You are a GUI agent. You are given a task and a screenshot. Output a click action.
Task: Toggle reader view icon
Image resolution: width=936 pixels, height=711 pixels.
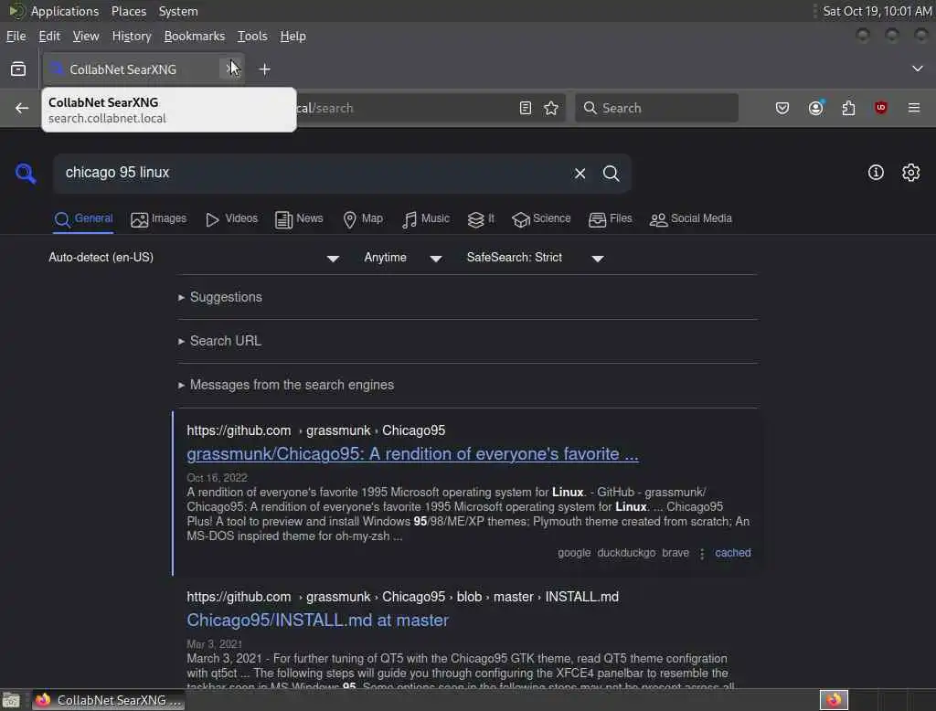pyautogui.click(x=526, y=108)
